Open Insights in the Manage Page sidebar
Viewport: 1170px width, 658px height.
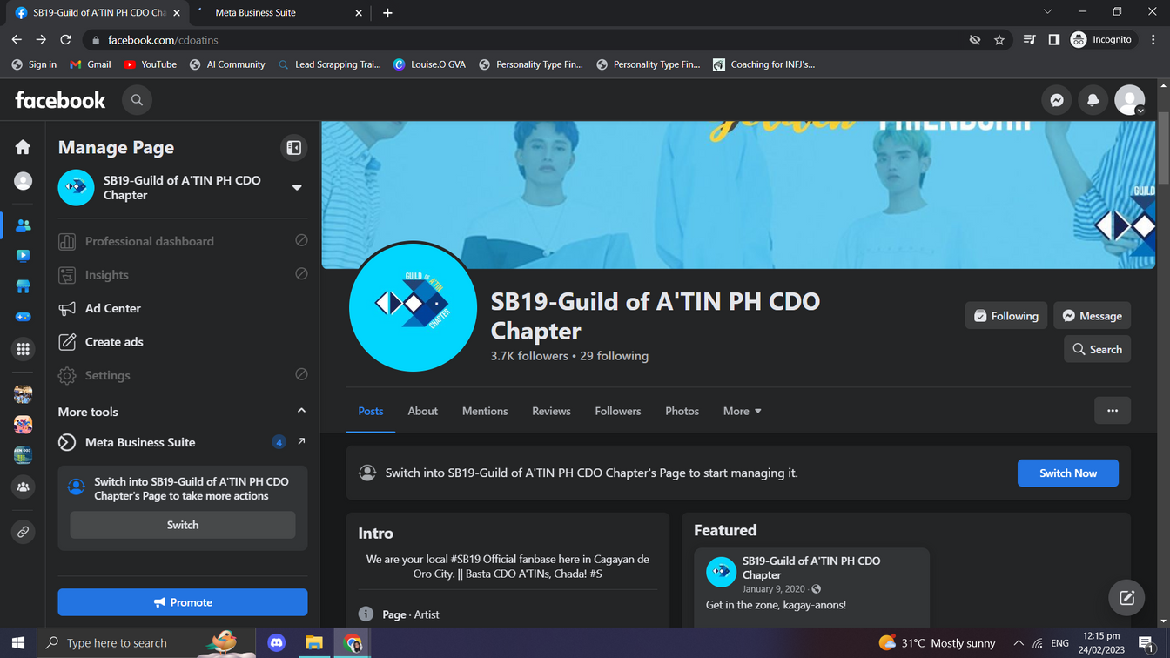coord(183,275)
